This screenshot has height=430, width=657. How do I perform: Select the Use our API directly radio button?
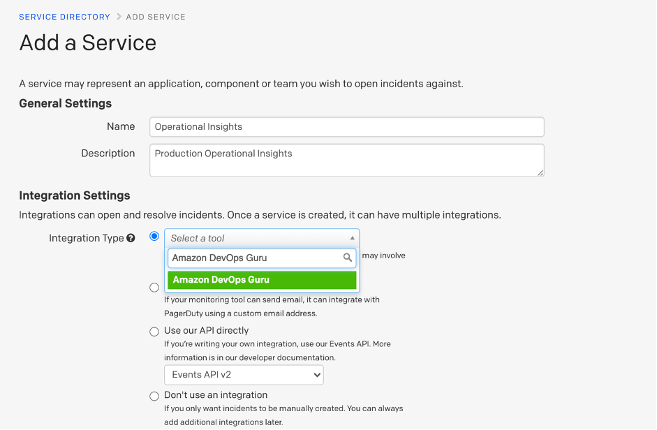pos(154,331)
